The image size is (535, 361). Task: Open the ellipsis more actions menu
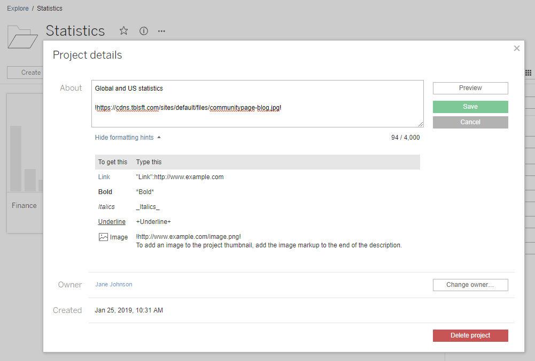pyautogui.click(x=161, y=31)
